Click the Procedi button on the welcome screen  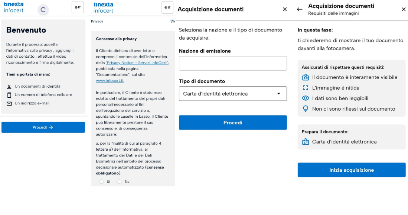(43, 127)
